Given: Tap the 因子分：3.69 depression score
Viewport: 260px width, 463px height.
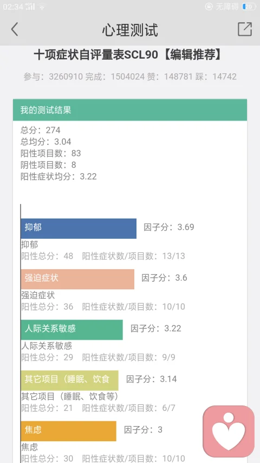Looking at the screenshot, I should point(169,227).
